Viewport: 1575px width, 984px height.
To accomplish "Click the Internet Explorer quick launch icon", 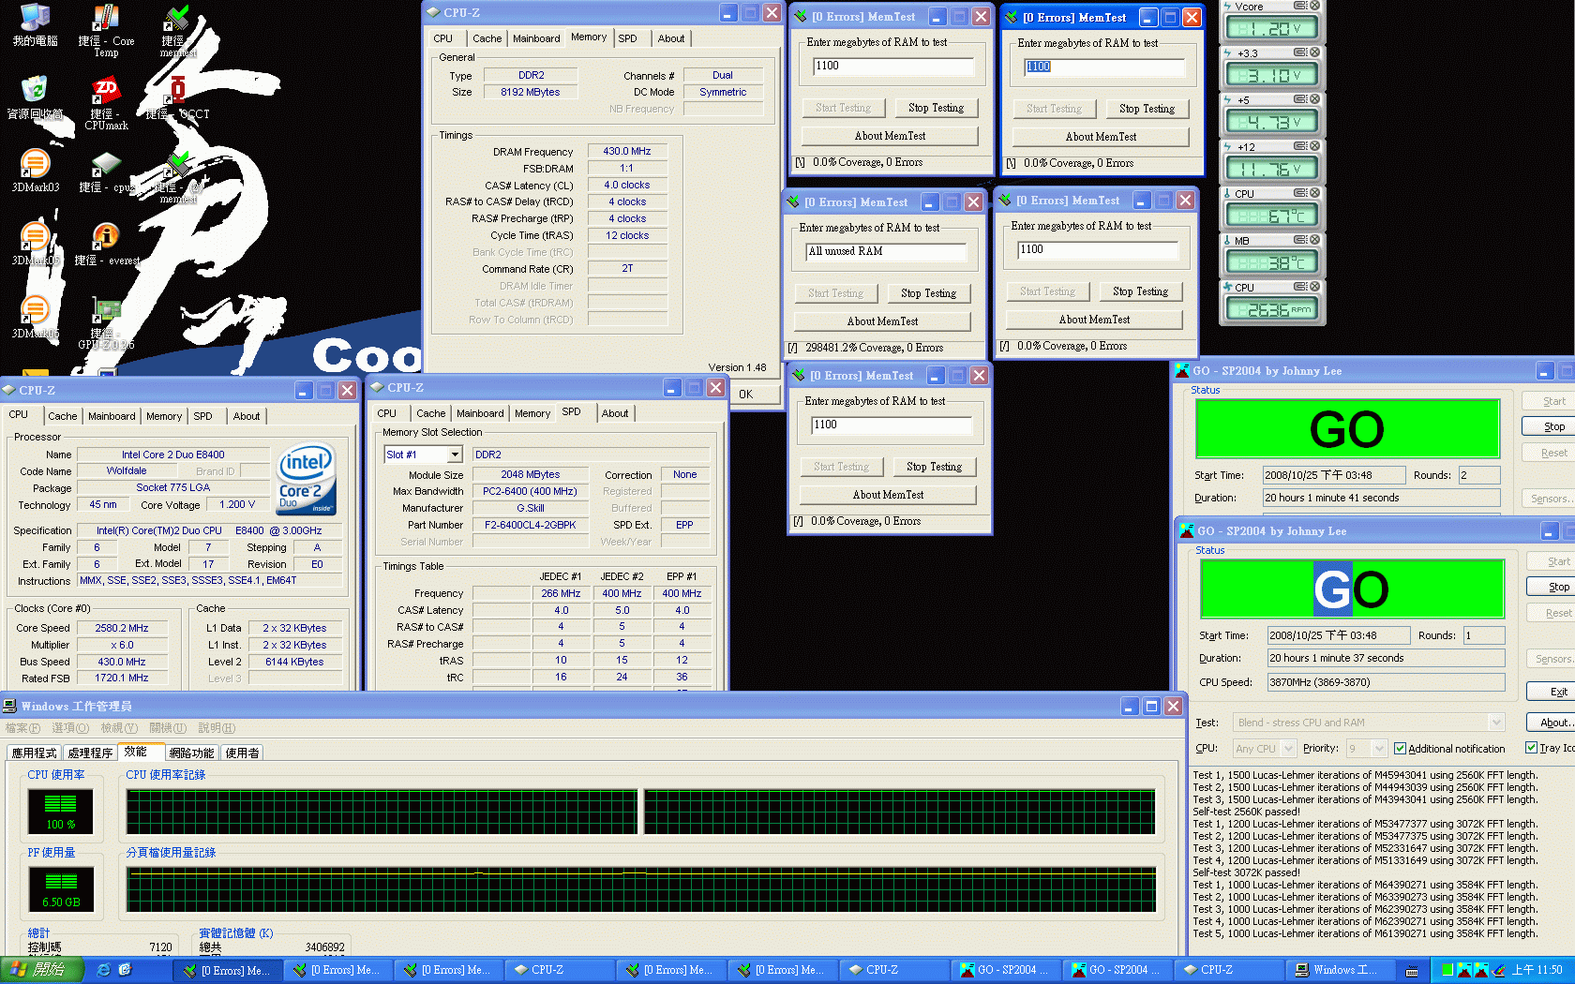I will pos(104,970).
